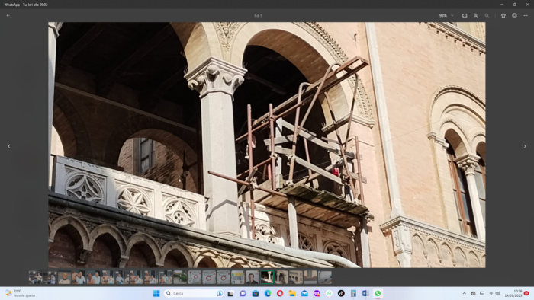Zoom out with the magnifier minus icon

point(487,16)
